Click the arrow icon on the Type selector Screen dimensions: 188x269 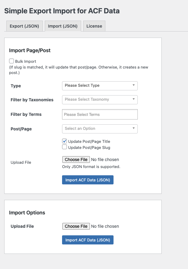coord(134,85)
